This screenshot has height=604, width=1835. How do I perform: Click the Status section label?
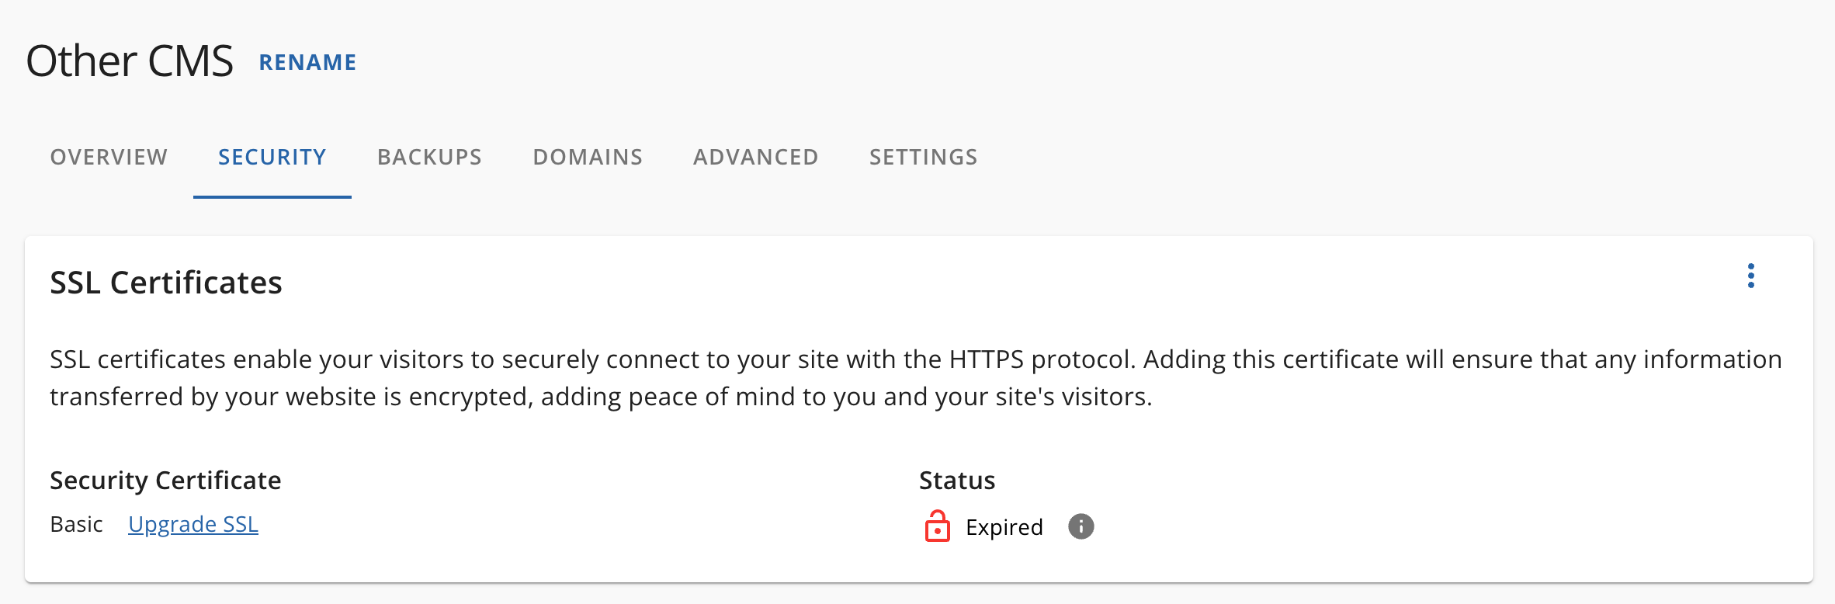coord(956,480)
